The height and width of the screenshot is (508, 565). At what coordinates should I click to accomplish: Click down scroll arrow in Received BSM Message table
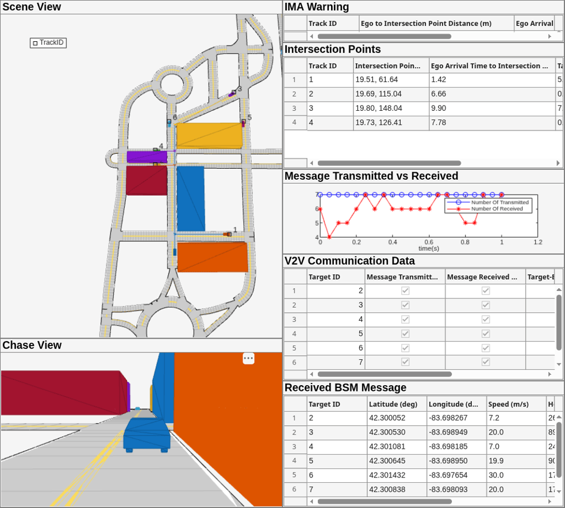click(559, 491)
